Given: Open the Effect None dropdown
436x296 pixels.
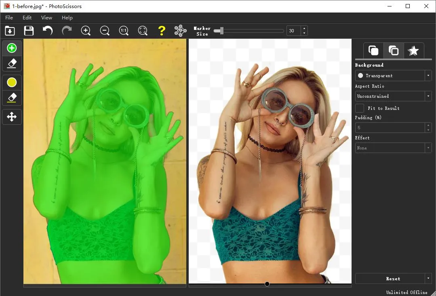Looking at the screenshot, I should (x=393, y=148).
